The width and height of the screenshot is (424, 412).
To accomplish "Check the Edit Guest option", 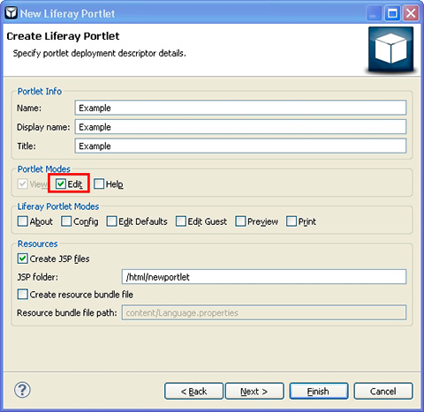I will [x=181, y=221].
